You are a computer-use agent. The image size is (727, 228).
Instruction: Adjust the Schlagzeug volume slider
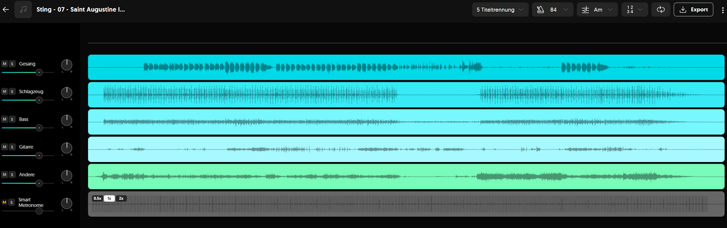coord(28,100)
